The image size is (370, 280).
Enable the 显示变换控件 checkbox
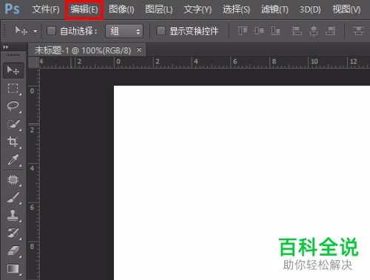pyautogui.click(x=161, y=31)
